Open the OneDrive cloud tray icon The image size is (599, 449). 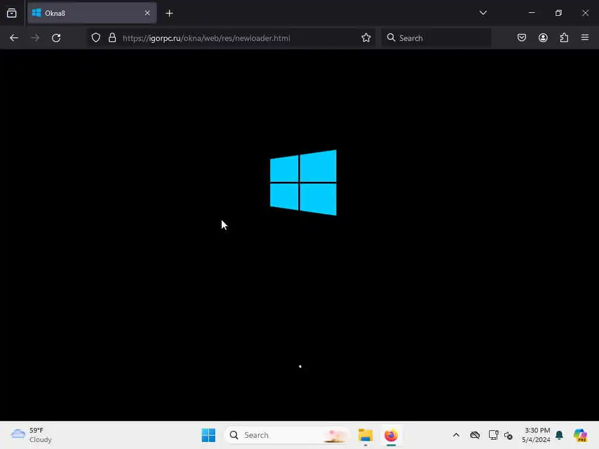tap(475, 435)
